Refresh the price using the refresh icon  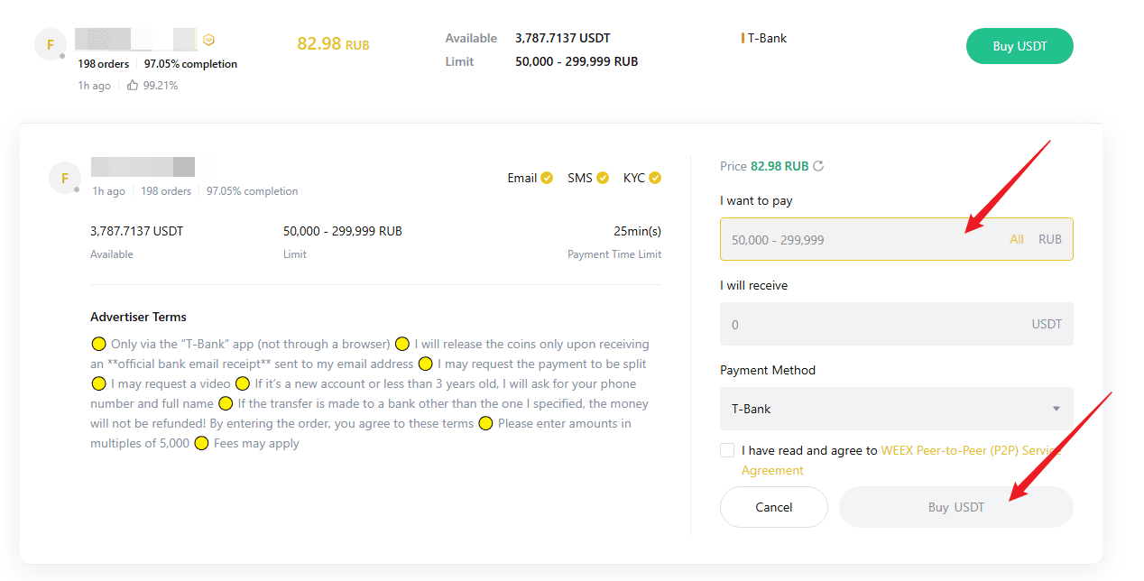[x=817, y=165]
